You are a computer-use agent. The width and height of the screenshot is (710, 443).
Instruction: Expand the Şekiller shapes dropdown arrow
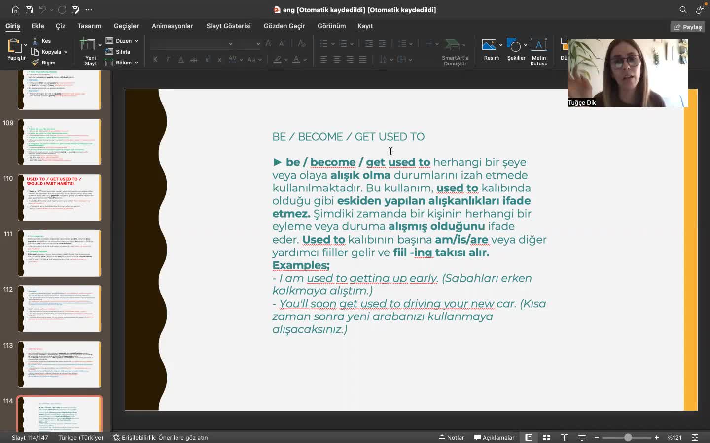click(526, 45)
